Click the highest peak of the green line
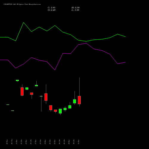The image size is (149, 149). tap(24, 22)
